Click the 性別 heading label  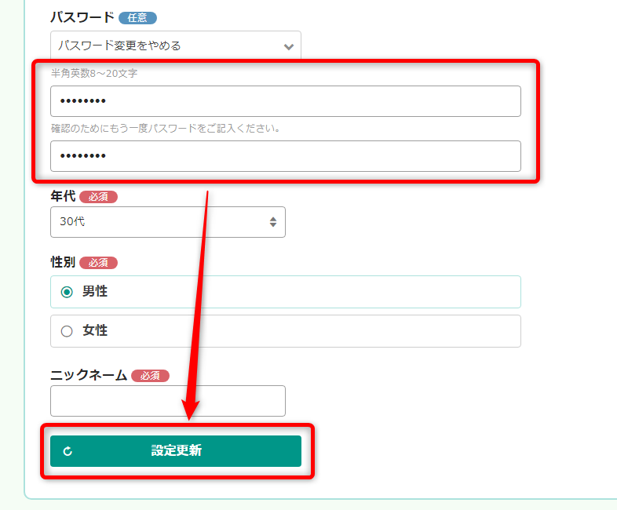click(63, 262)
